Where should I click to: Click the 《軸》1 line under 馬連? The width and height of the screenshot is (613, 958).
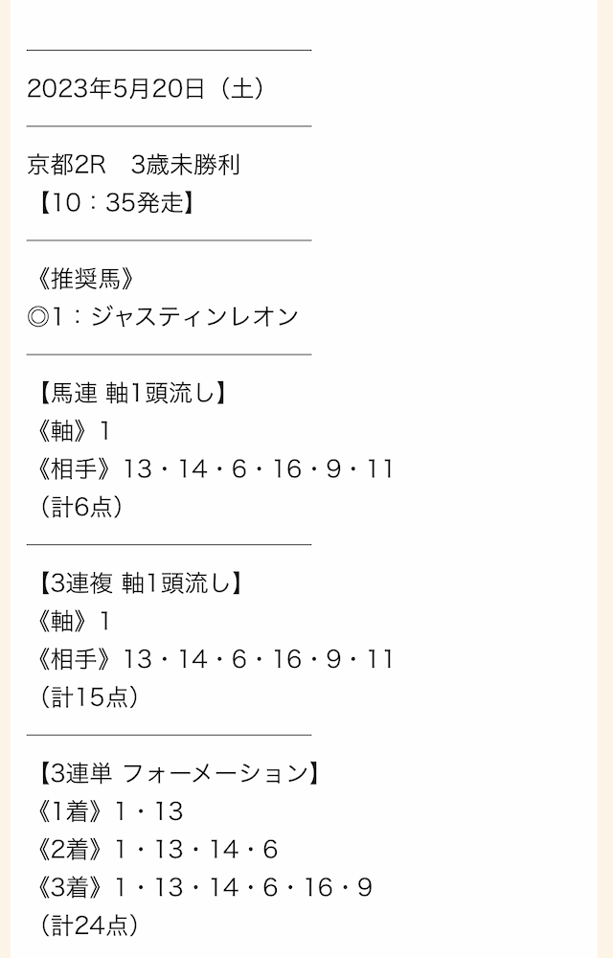72,431
